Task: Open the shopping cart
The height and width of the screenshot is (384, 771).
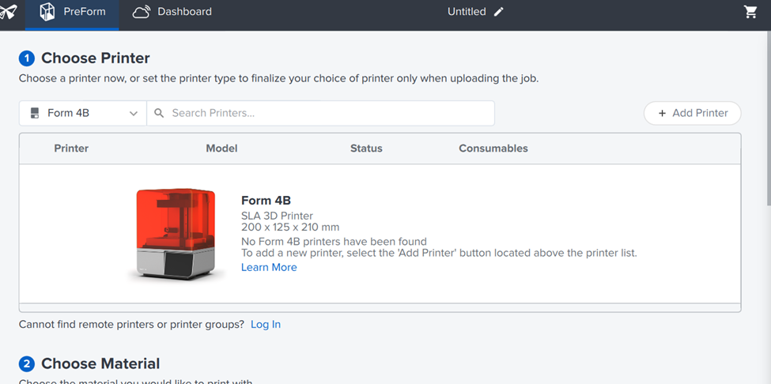Action: click(750, 12)
